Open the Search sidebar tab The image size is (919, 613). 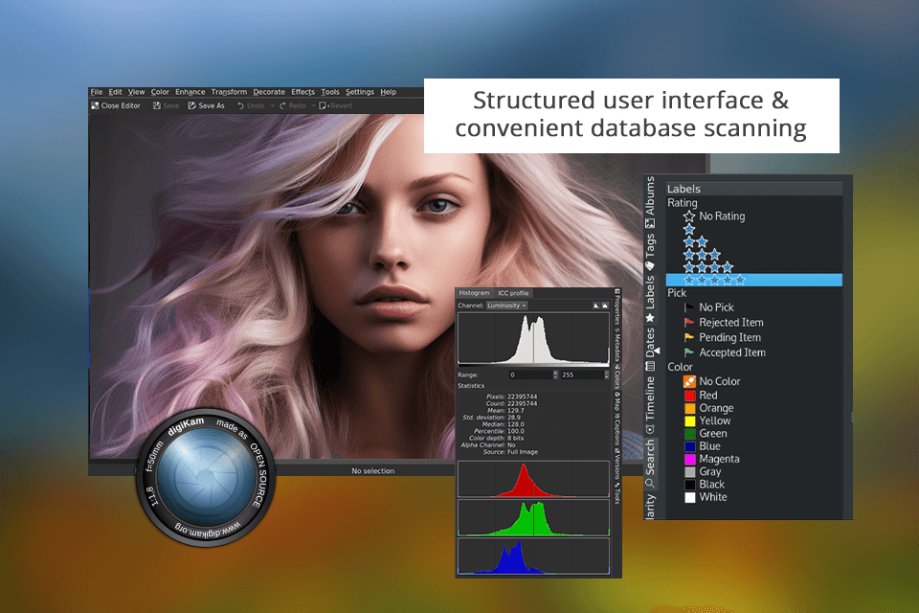[x=650, y=464]
